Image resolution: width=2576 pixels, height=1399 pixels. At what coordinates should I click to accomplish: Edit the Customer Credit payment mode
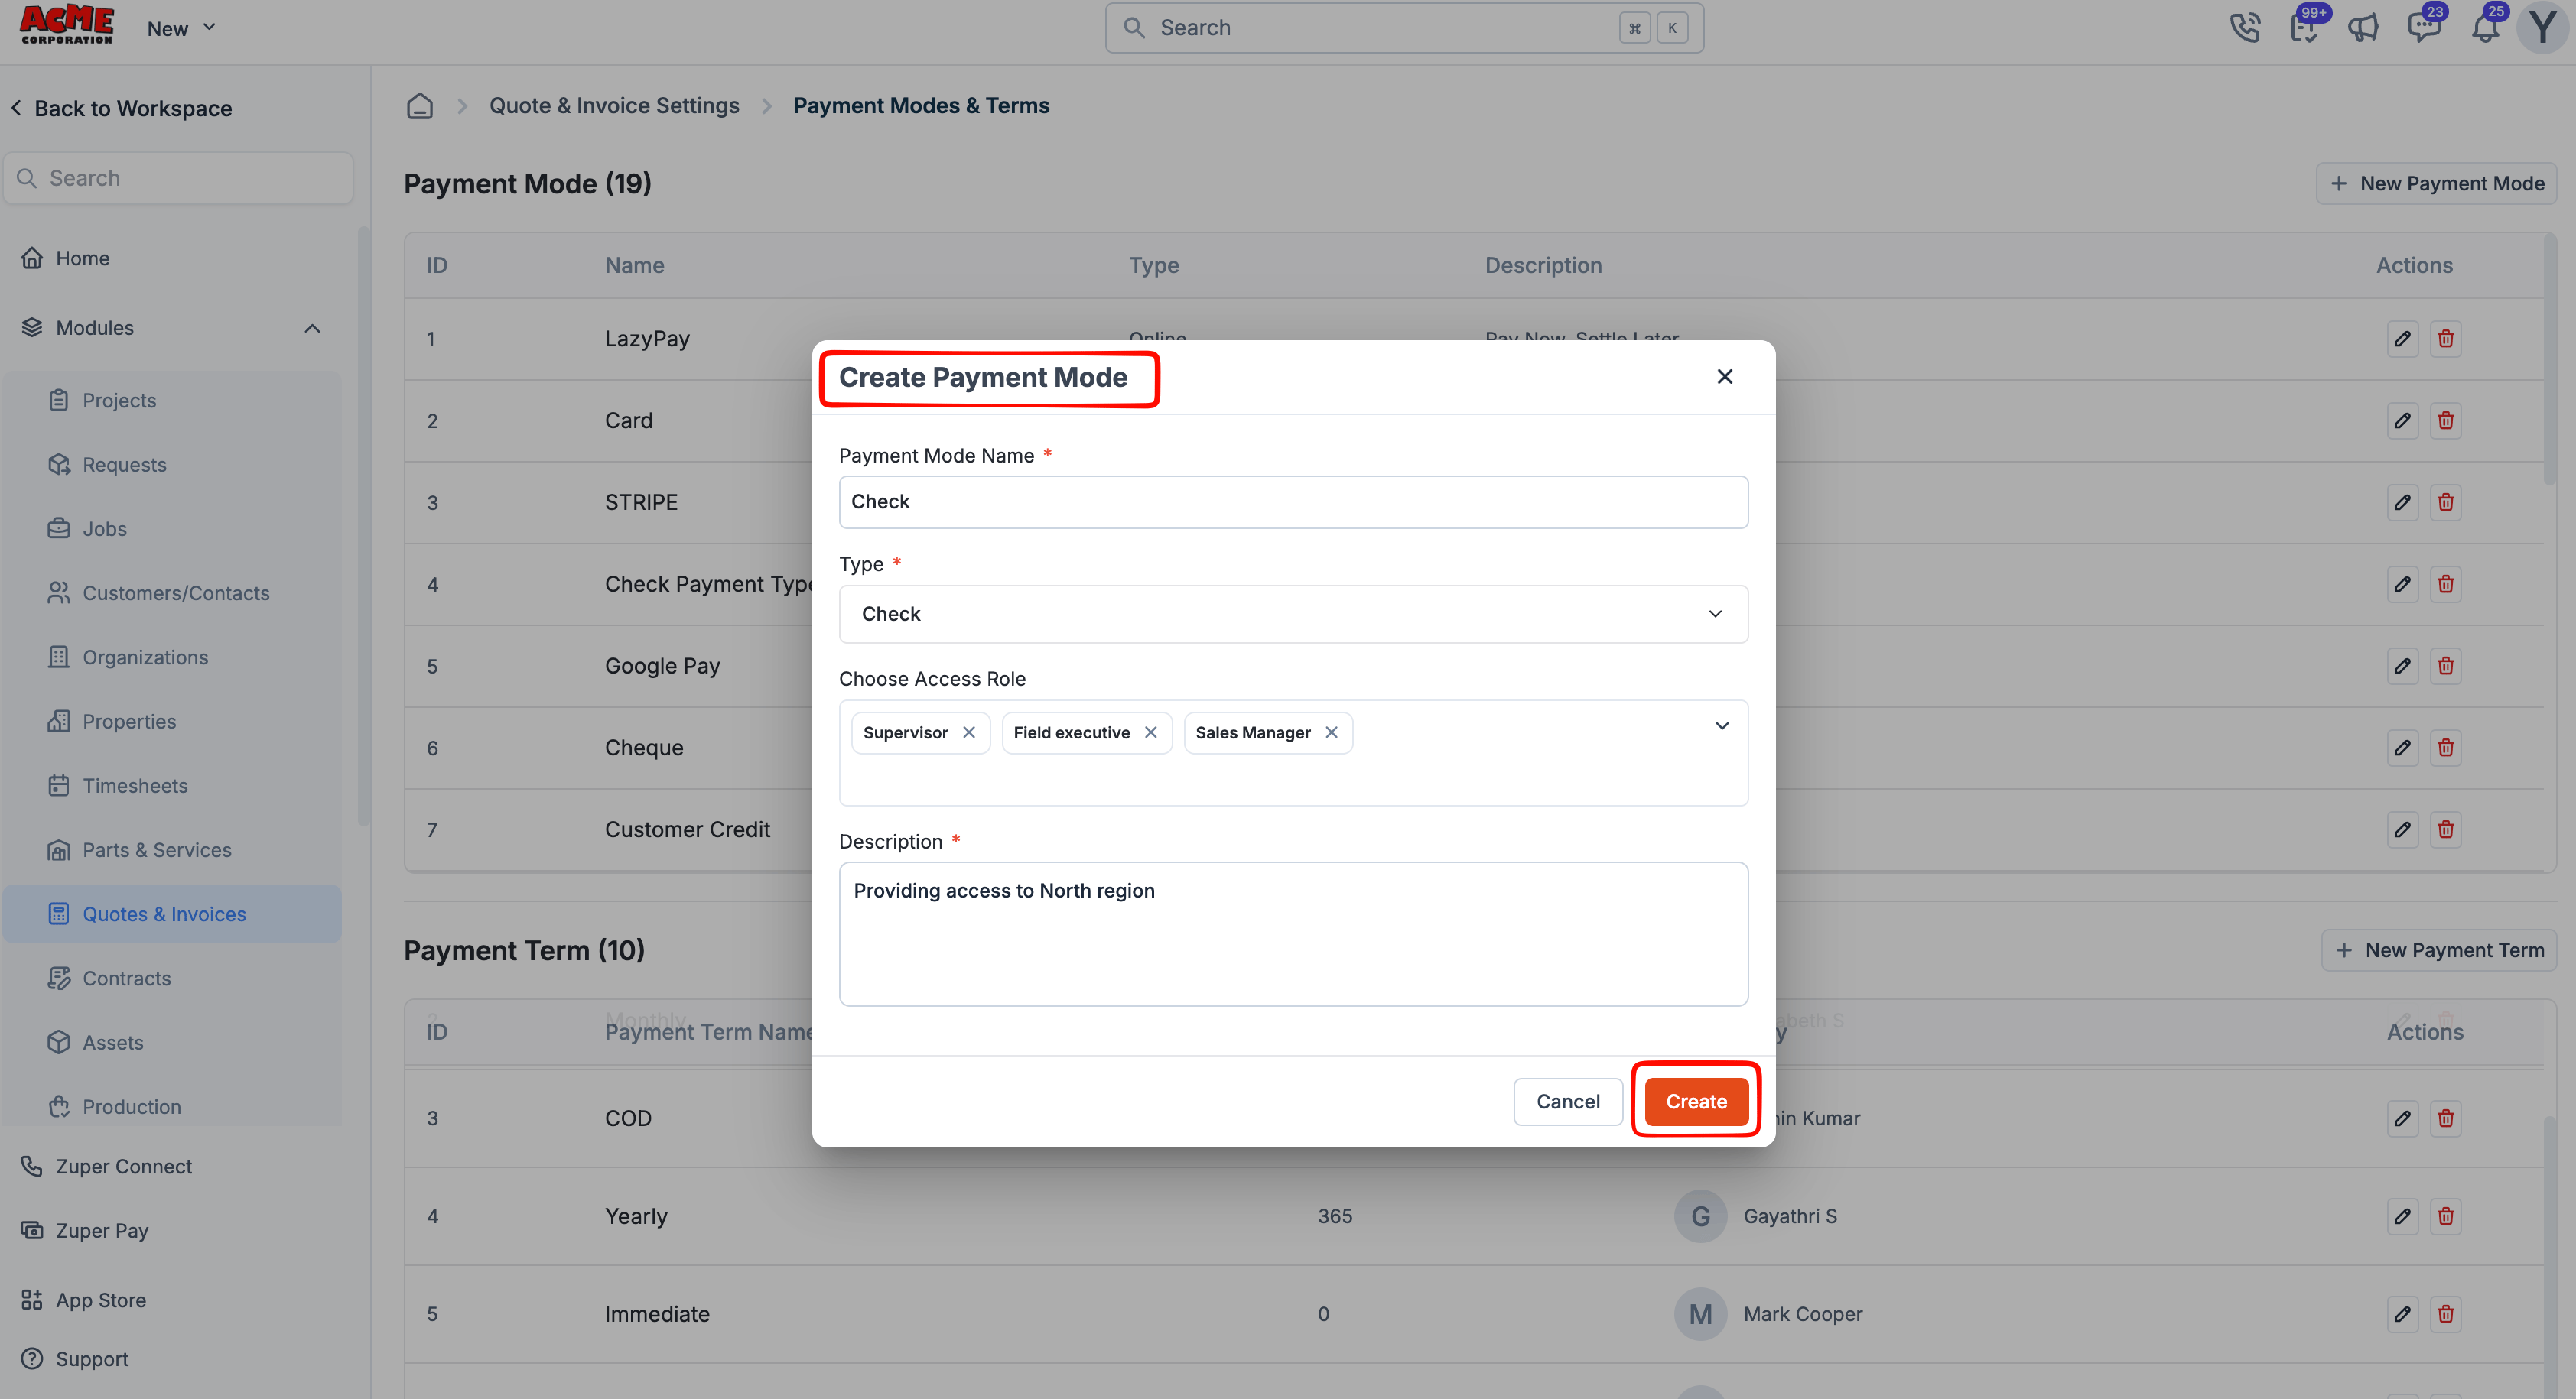2402,830
